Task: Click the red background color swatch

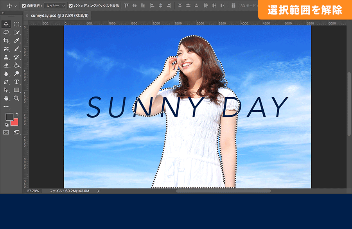Action: coord(15,123)
